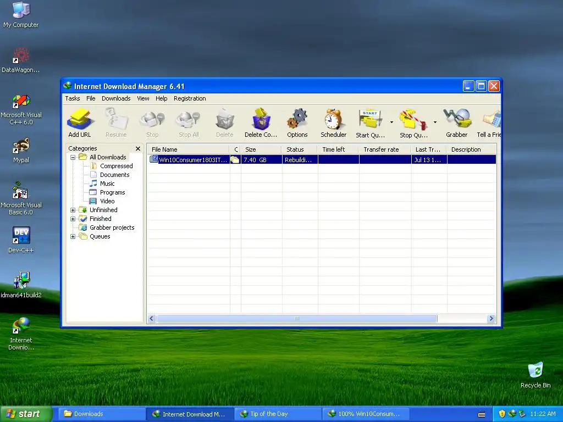Select the Recycle Bin desktop icon
563x422 pixels.
536,375
